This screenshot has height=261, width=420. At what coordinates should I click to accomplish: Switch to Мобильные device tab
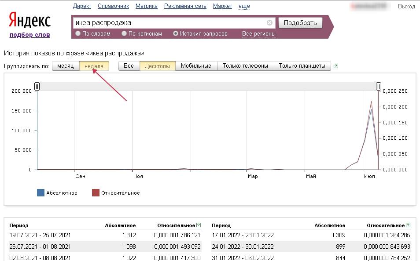point(196,66)
